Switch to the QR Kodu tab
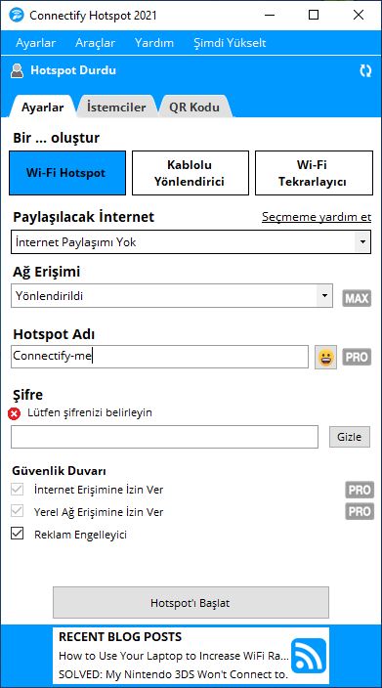Screen dimensions: 382x688 pos(194,107)
